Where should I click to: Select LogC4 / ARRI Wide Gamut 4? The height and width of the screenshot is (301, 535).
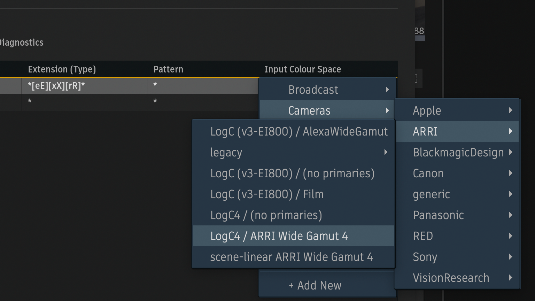279,236
